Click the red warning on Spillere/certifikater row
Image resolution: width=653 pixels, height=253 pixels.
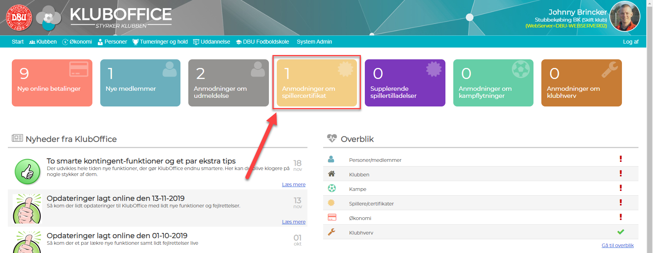(620, 202)
